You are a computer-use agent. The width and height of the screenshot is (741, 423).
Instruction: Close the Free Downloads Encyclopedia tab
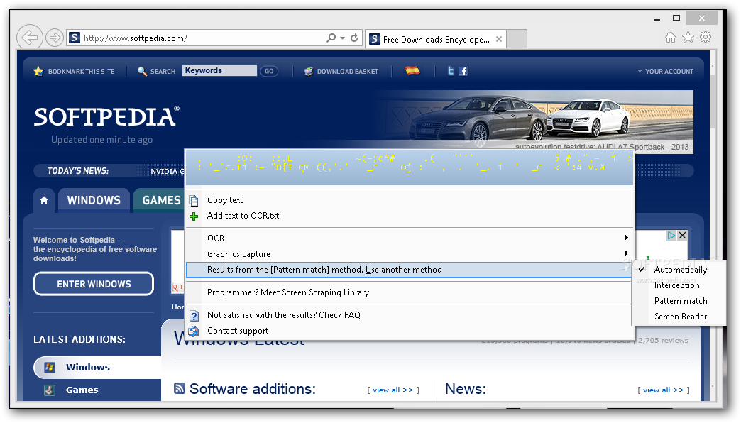(x=498, y=39)
